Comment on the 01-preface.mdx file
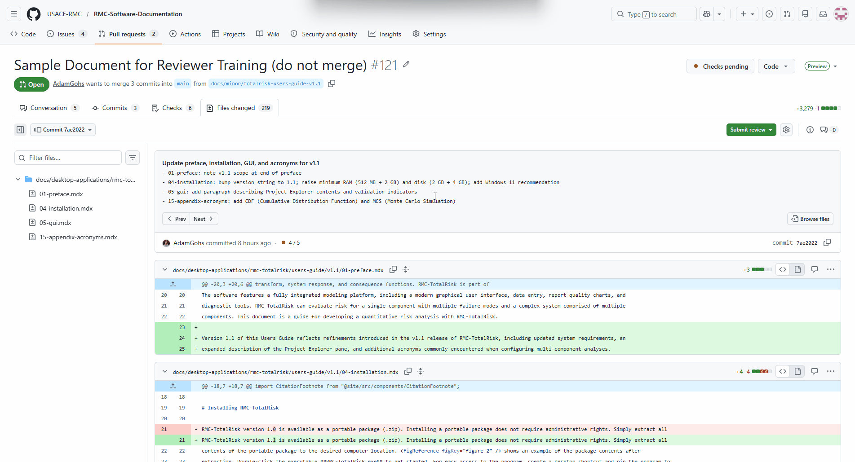Image resolution: width=855 pixels, height=462 pixels. click(x=815, y=269)
